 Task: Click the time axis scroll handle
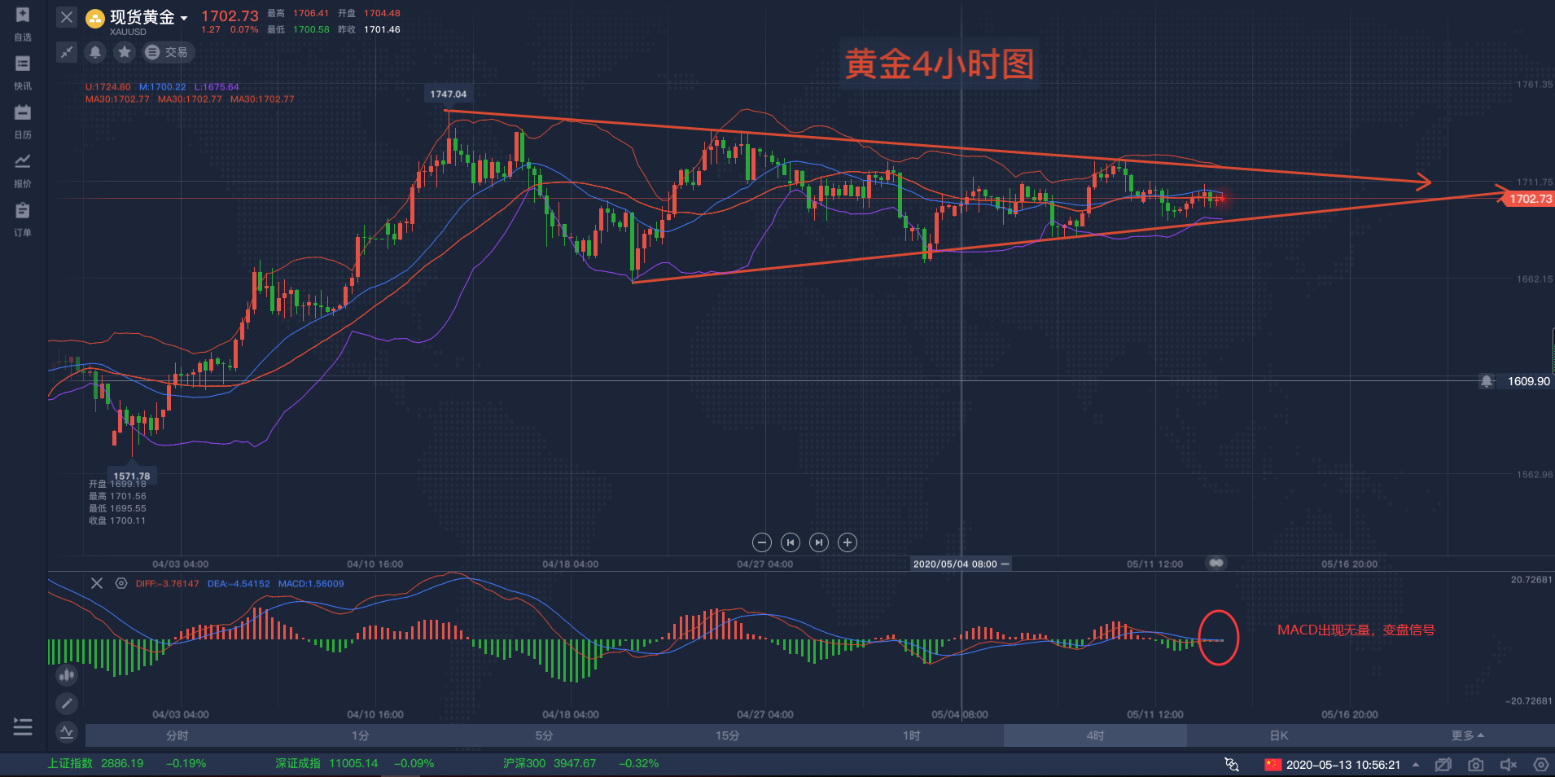(x=1216, y=563)
